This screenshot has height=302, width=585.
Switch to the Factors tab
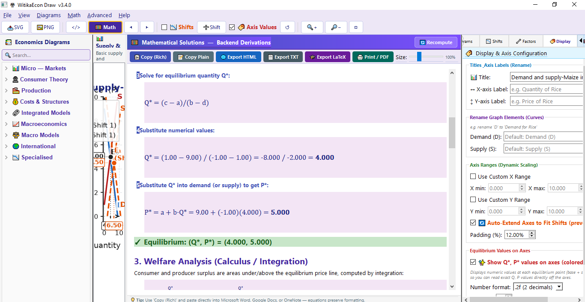(526, 41)
